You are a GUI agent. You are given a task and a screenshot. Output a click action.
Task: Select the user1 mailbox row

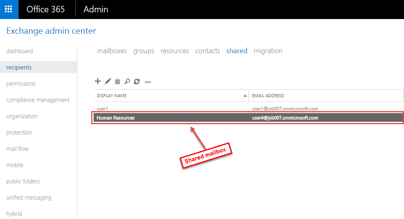tap(248, 109)
